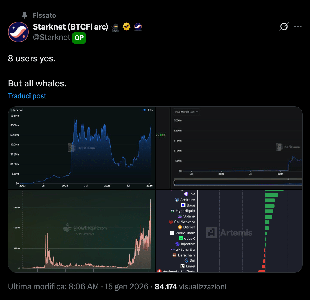This screenshot has width=310, height=300.
Task: Click the zkSync Era chain icon
Action: pyautogui.click(x=173, y=250)
